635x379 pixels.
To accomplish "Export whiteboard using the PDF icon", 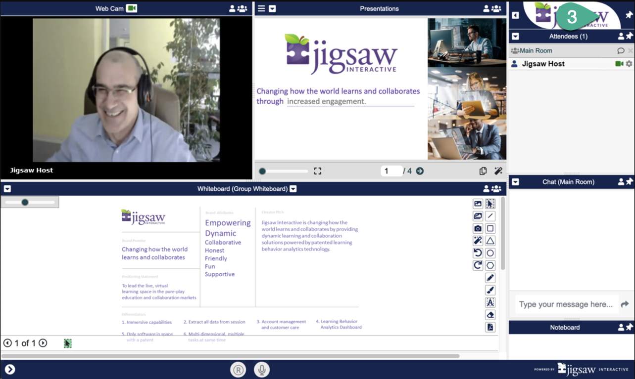I will [490, 327].
